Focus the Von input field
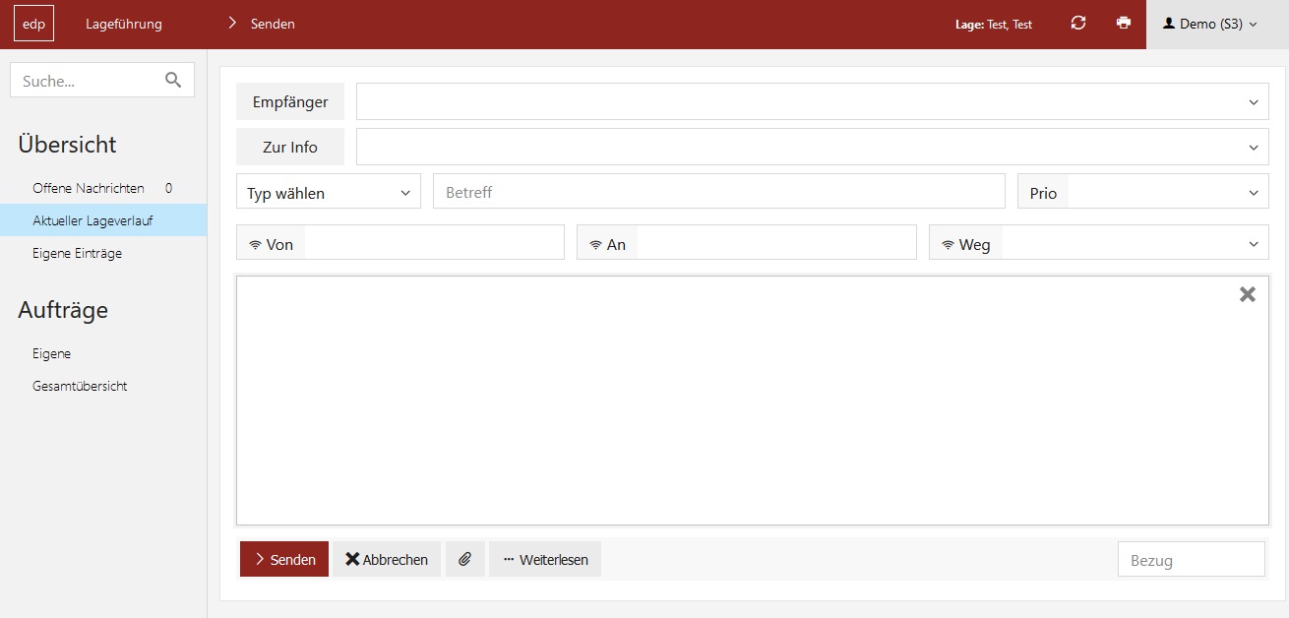1289x618 pixels. pyautogui.click(x=434, y=243)
